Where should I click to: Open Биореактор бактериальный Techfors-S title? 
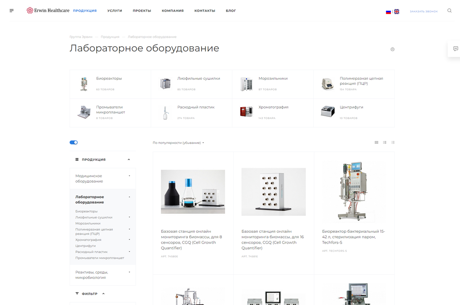[354, 237]
